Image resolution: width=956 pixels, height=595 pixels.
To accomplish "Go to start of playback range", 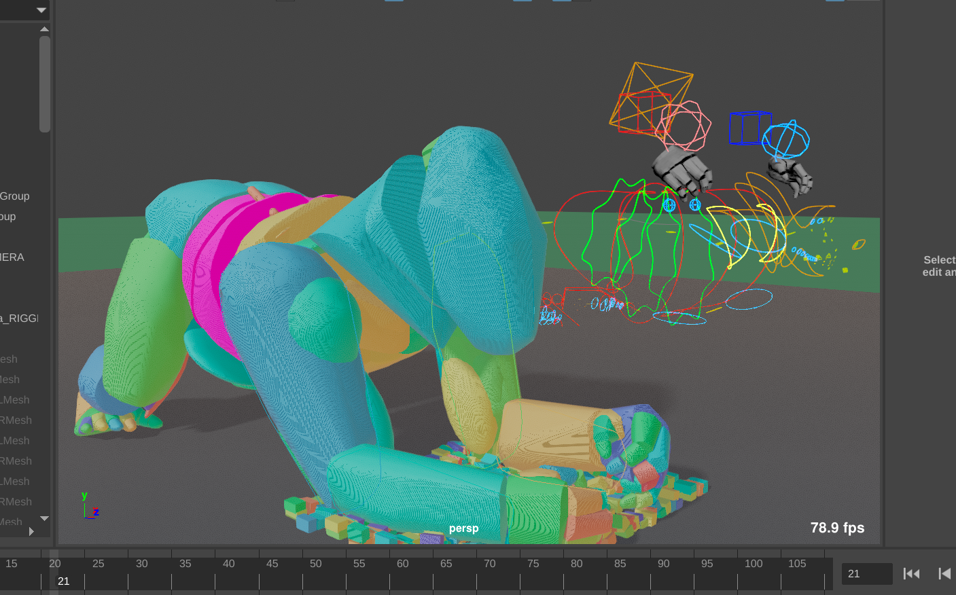I will tap(911, 574).
